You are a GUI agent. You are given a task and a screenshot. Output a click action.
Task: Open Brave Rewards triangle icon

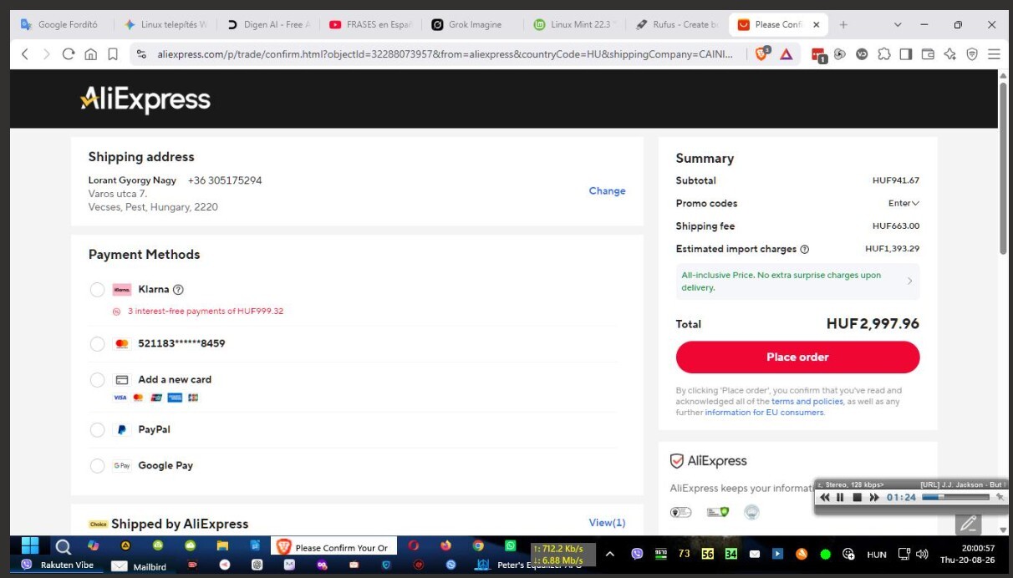[786, 54]
